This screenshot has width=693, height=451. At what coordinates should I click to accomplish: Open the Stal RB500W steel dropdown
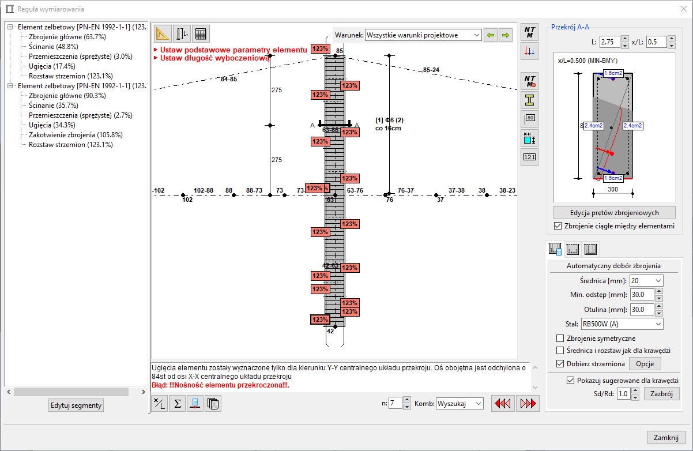622,324
